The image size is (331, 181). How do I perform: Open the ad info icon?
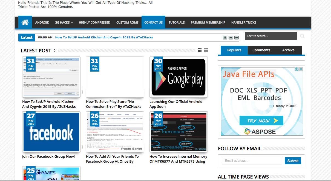[297, 69]
